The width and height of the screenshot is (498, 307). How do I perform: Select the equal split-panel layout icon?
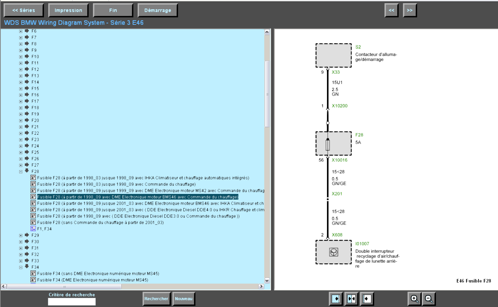352,299
